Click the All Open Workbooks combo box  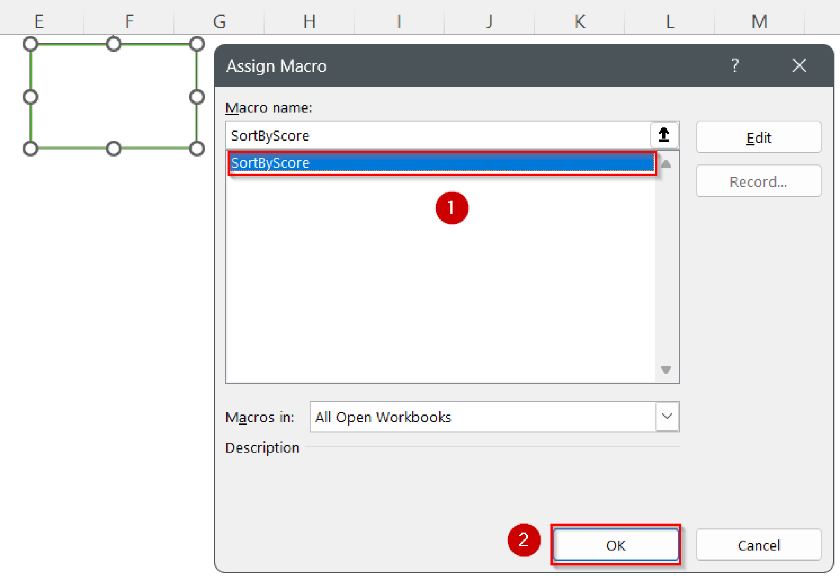pos(494,416)
